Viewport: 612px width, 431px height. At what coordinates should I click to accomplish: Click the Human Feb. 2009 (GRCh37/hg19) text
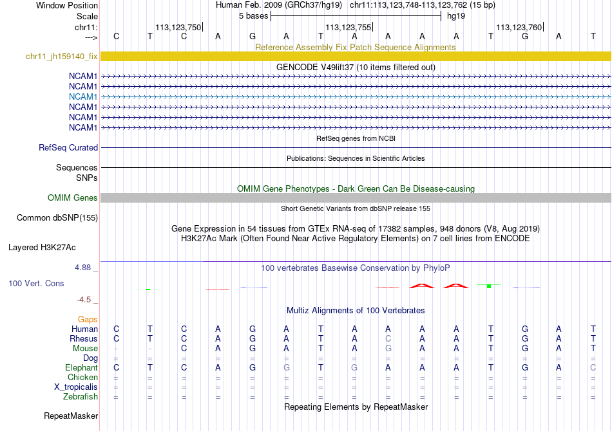(x=279, y=5)
